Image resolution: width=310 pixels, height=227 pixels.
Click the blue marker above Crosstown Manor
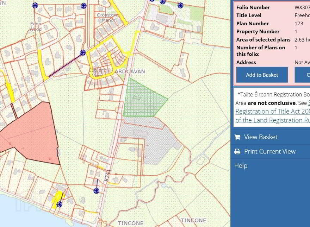pos(83,6)
